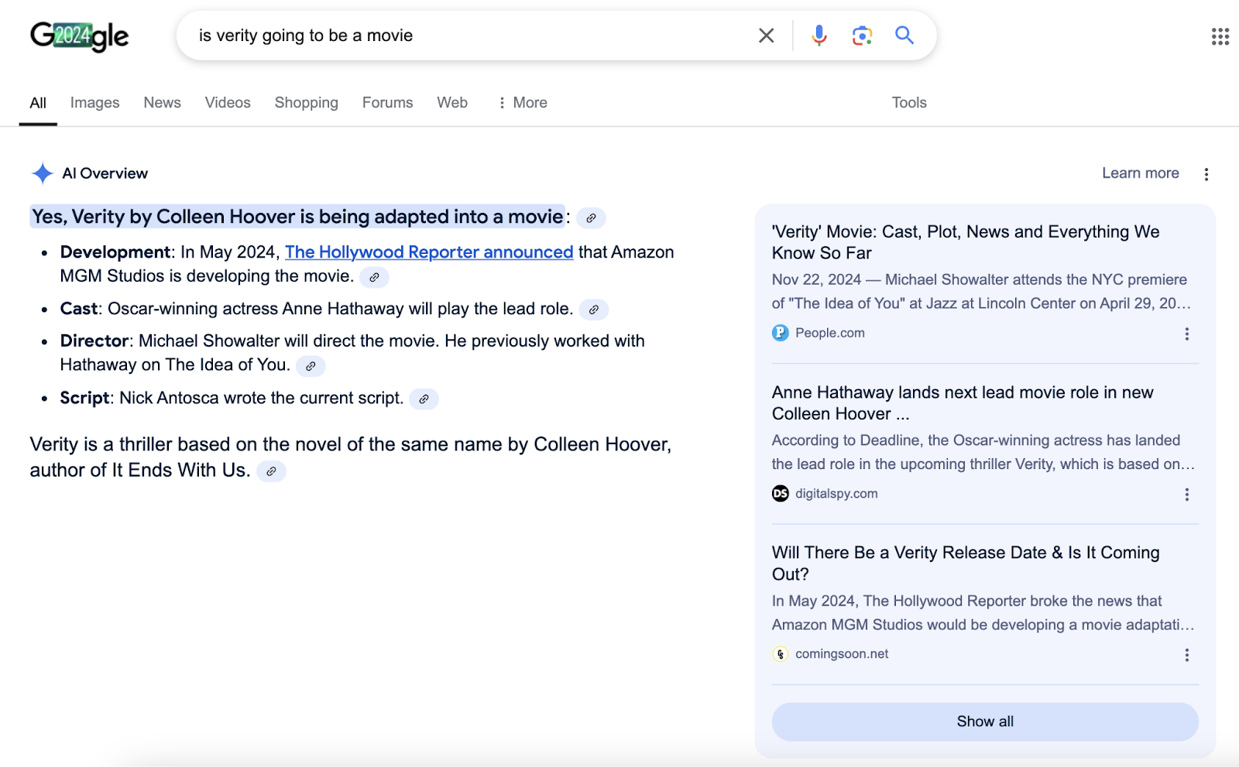Open the AI Overview three-dot menu beside Learn more

[x=1206, y=173]
